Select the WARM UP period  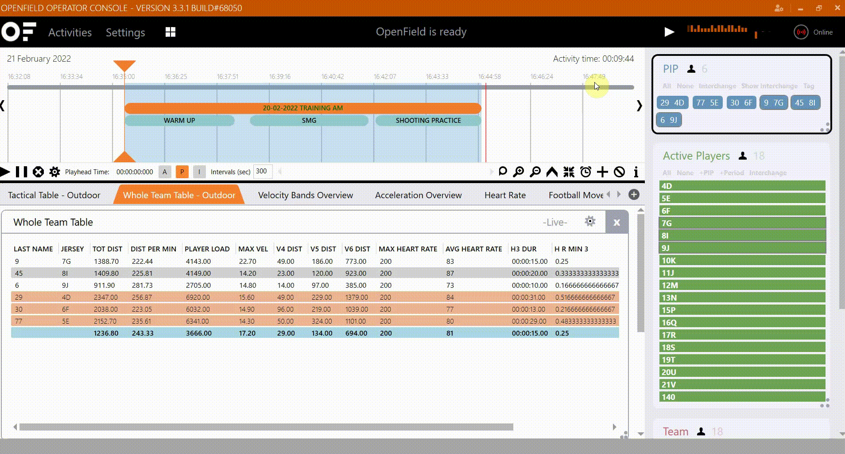179,120
